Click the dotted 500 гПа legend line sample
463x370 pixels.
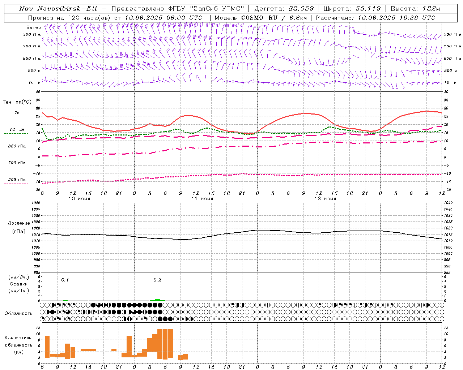(17, 184)
